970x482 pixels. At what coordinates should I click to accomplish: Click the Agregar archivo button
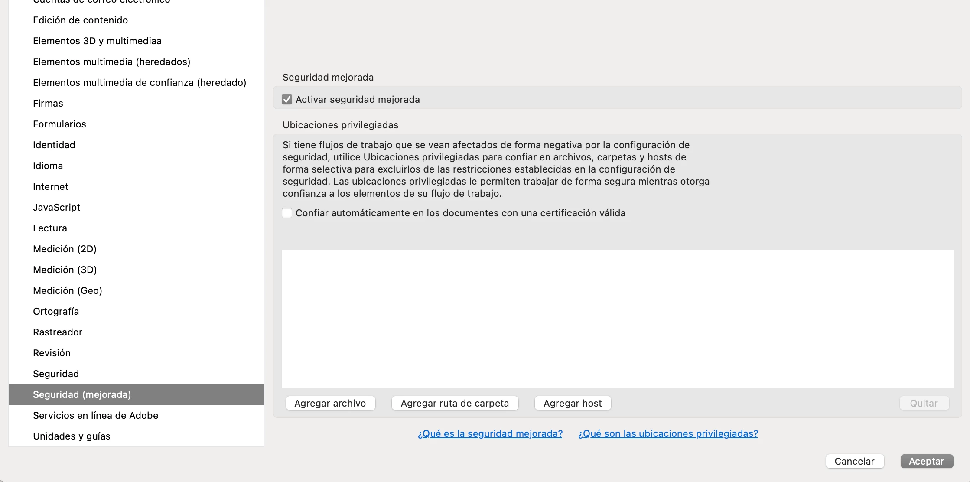point(330,403)
